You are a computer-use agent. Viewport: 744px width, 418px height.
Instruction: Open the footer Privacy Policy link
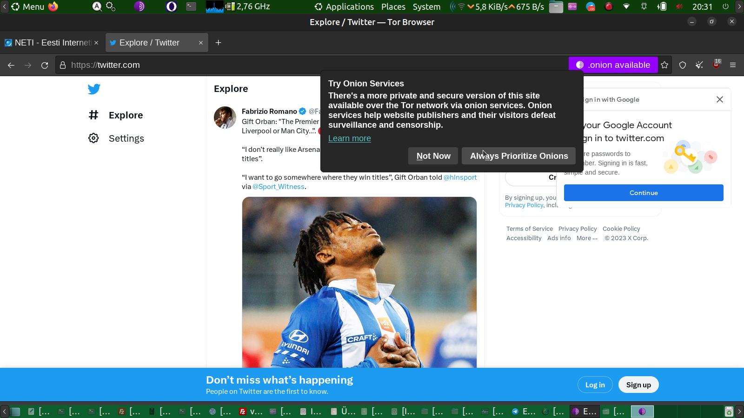578,229
